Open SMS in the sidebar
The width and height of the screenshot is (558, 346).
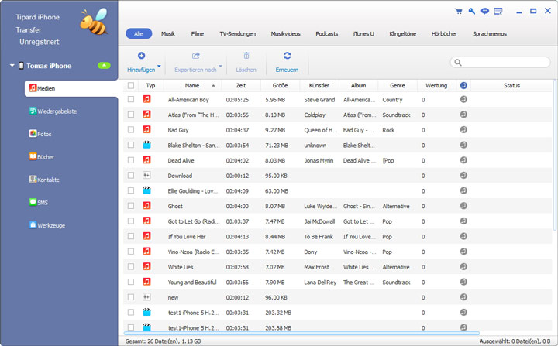(38, 202)
